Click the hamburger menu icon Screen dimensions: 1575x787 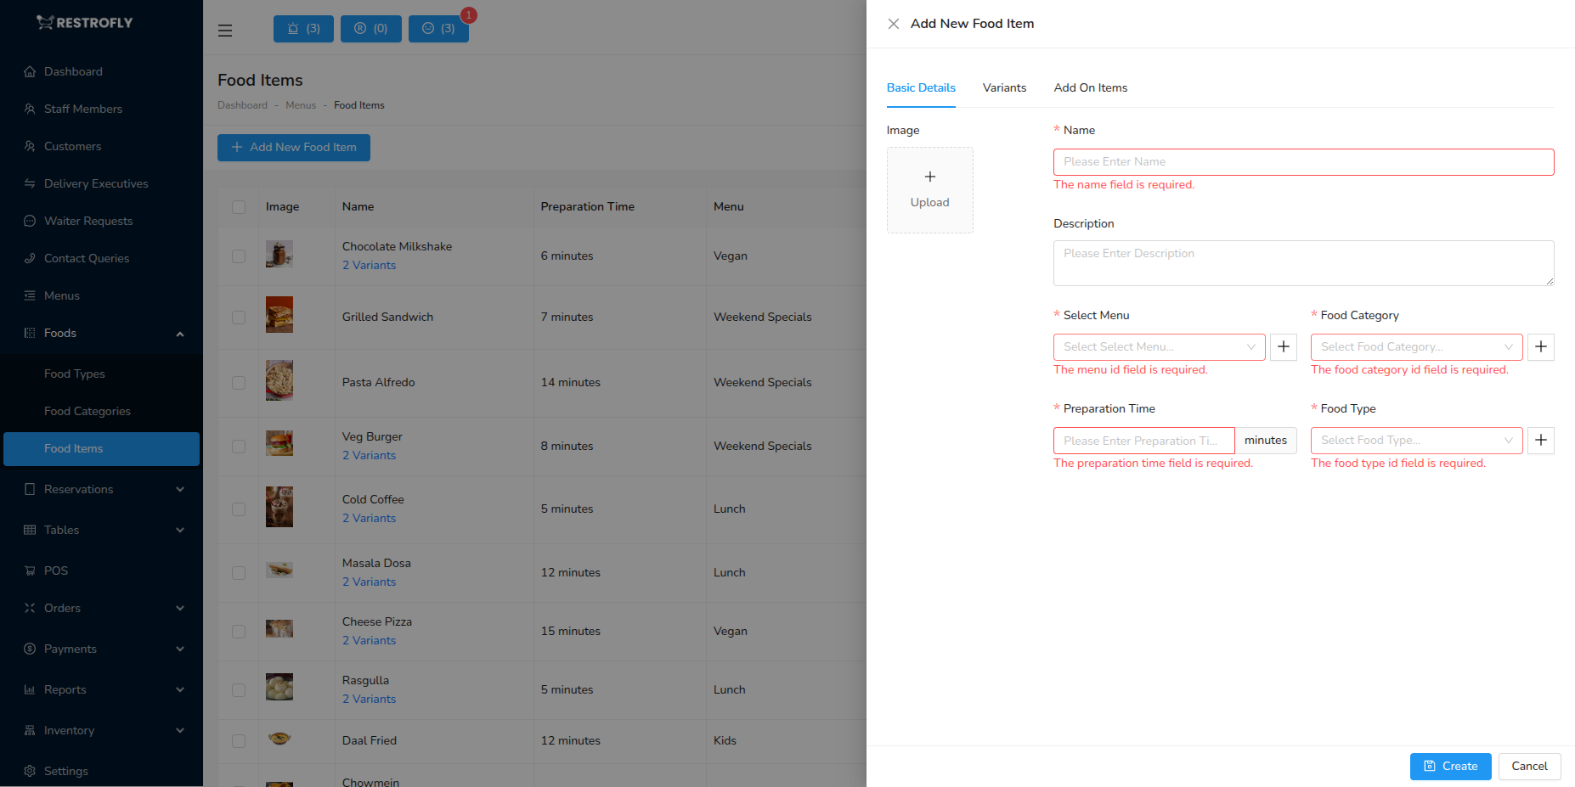point(225,31)
